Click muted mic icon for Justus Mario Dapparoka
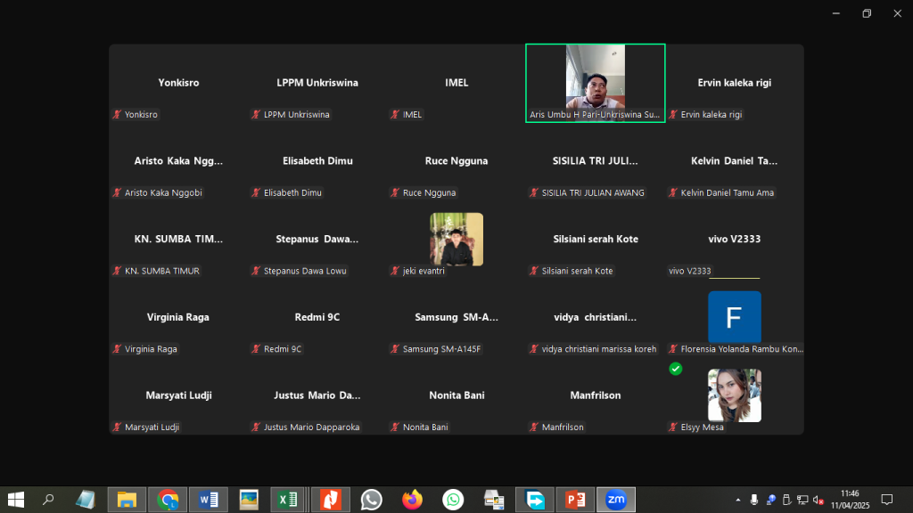 [256, 427]
